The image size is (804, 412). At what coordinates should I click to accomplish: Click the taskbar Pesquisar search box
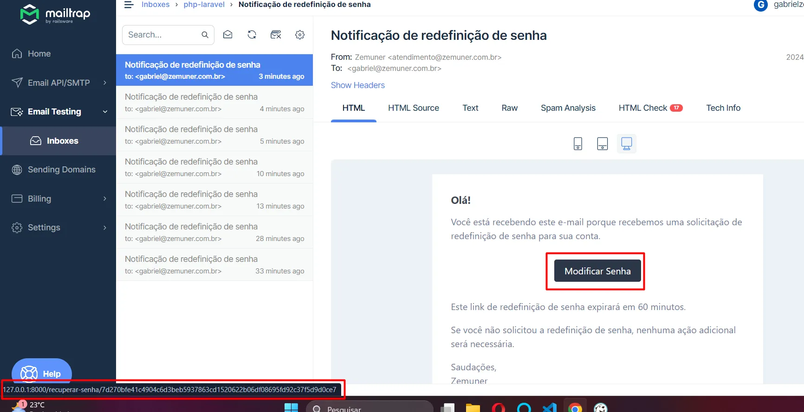coord(370,407)
